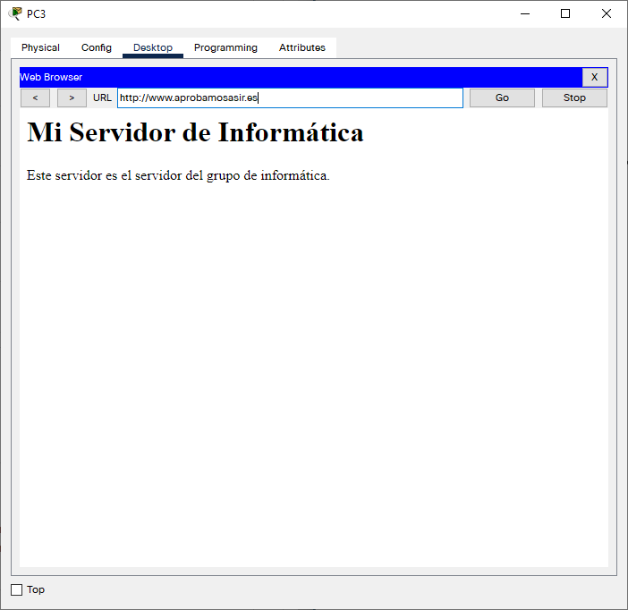Go to the Attributes tab
628x610 pixels.
point(302,47)
